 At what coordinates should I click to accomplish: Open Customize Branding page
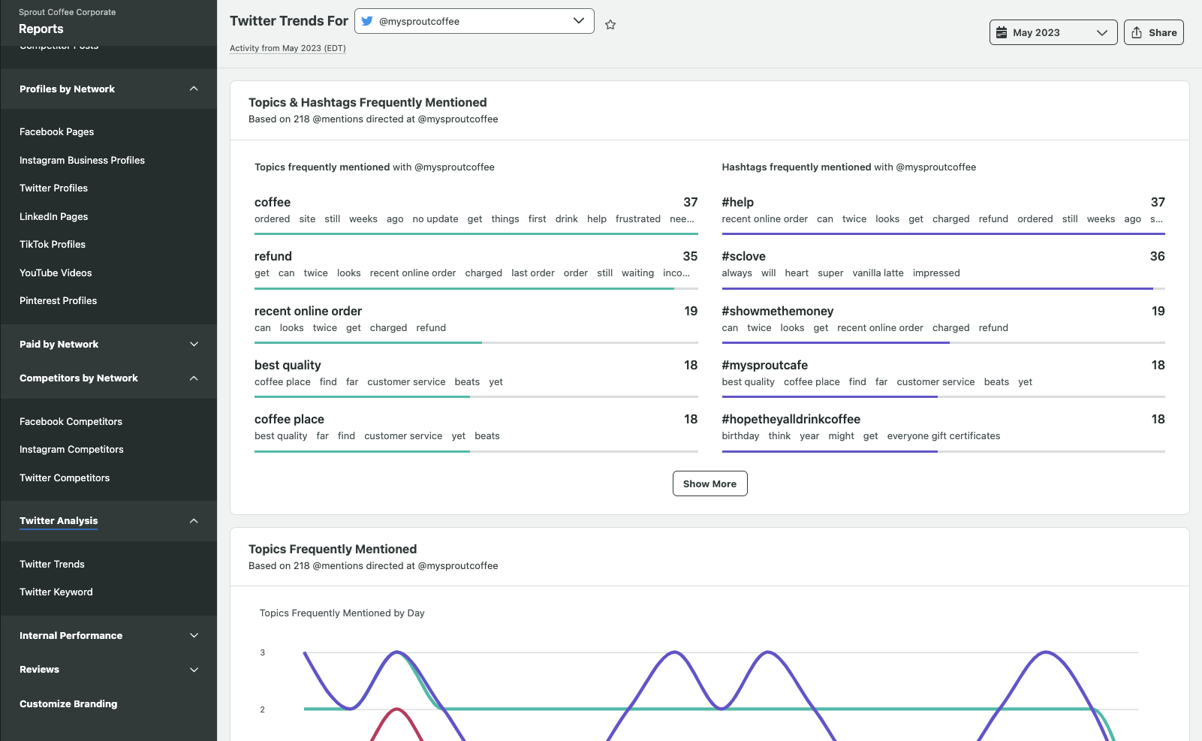tap(68, 703)
